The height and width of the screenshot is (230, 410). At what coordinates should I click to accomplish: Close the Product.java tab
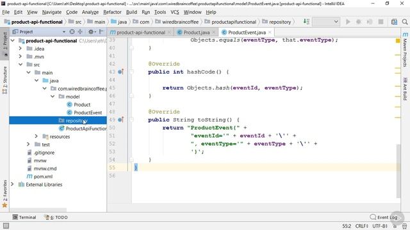click(213, 33)
